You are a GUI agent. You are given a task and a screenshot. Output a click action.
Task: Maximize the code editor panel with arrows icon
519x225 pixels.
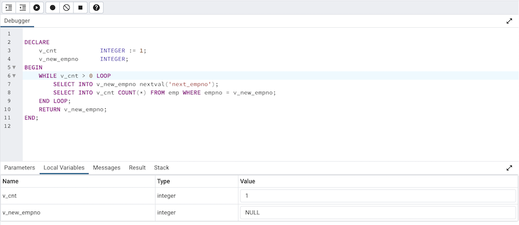(510, 21)
